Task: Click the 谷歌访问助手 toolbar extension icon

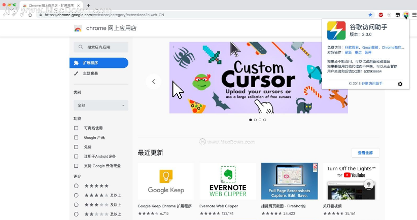Action: 406,15
